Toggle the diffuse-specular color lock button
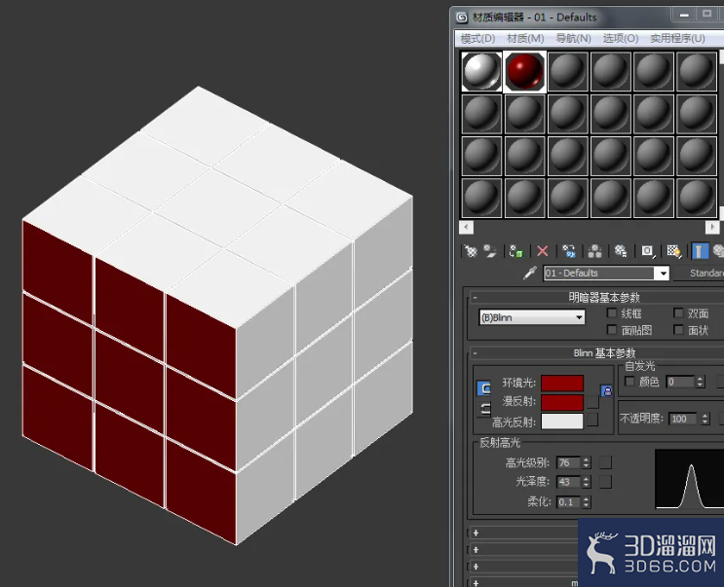 (x=483, y=409)
